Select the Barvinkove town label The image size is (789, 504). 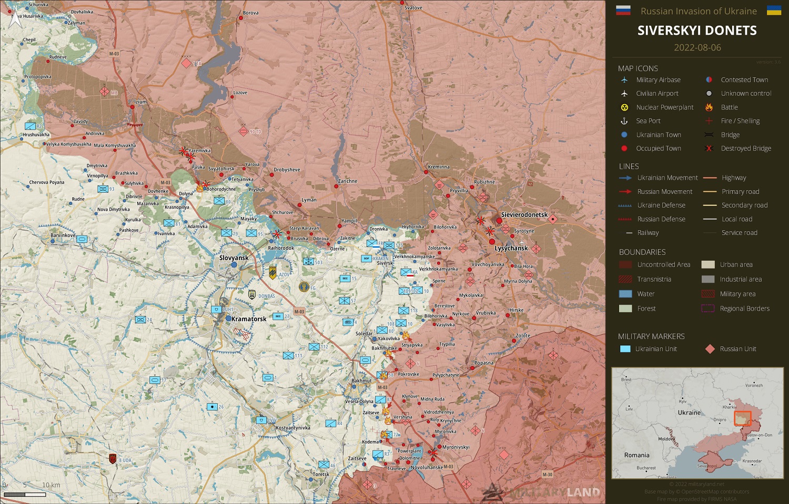[63, 235]
